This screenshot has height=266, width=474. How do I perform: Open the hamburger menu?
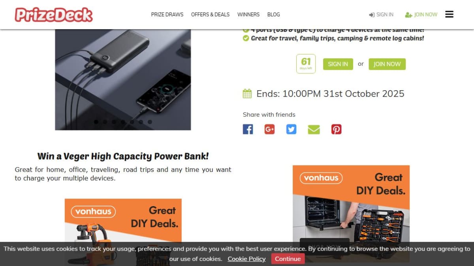(449, 14)
